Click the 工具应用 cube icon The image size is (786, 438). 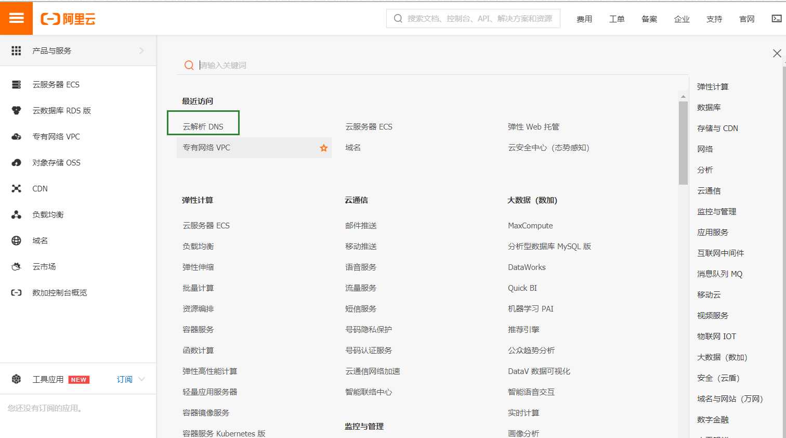click(x=16, y=379)
